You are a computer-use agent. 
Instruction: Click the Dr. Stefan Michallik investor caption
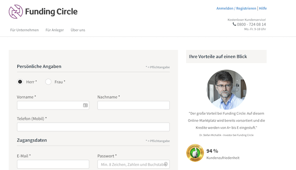click(x=227, y=135)
